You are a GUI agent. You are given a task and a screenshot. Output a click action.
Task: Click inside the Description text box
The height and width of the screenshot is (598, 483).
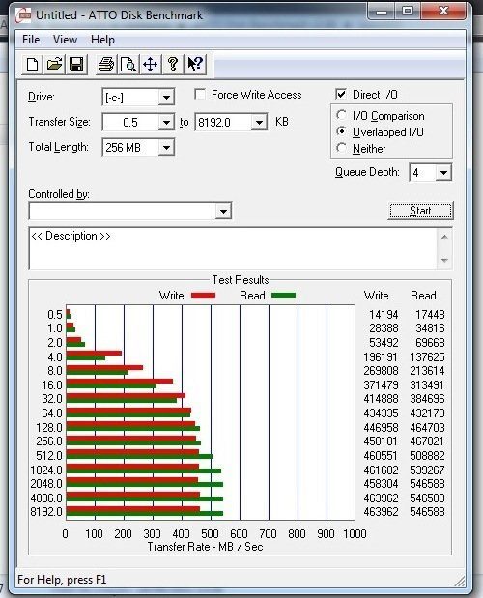[233, 248]
